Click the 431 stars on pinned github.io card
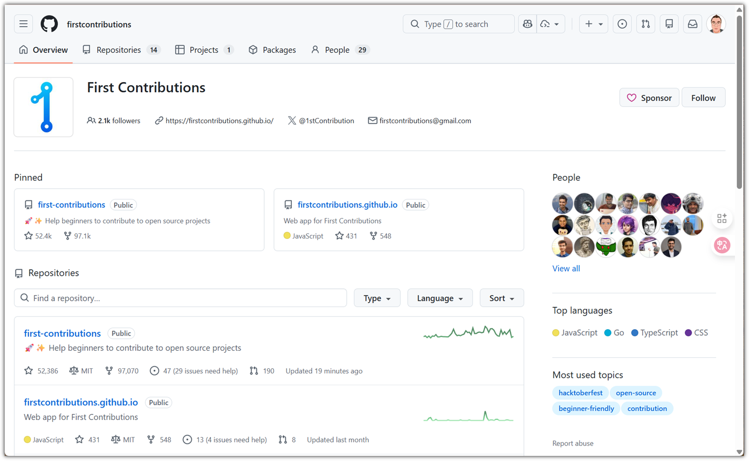Image resolution: width=749 pixels, height=461 pixels. (346, 236)
